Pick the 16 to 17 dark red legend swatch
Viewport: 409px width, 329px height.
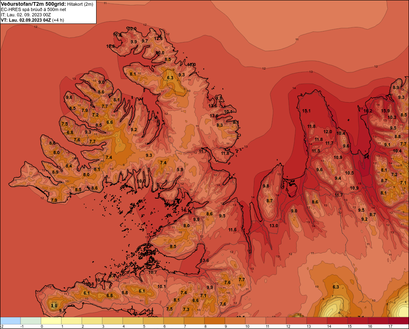378,321
